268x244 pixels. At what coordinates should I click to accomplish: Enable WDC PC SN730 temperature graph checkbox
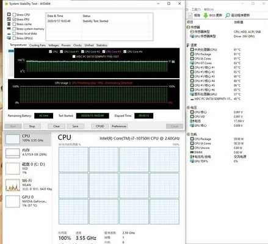[74, 57]
